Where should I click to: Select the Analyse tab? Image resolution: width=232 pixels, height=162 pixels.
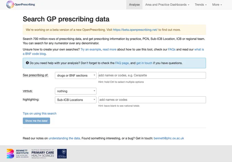[134, 4]
